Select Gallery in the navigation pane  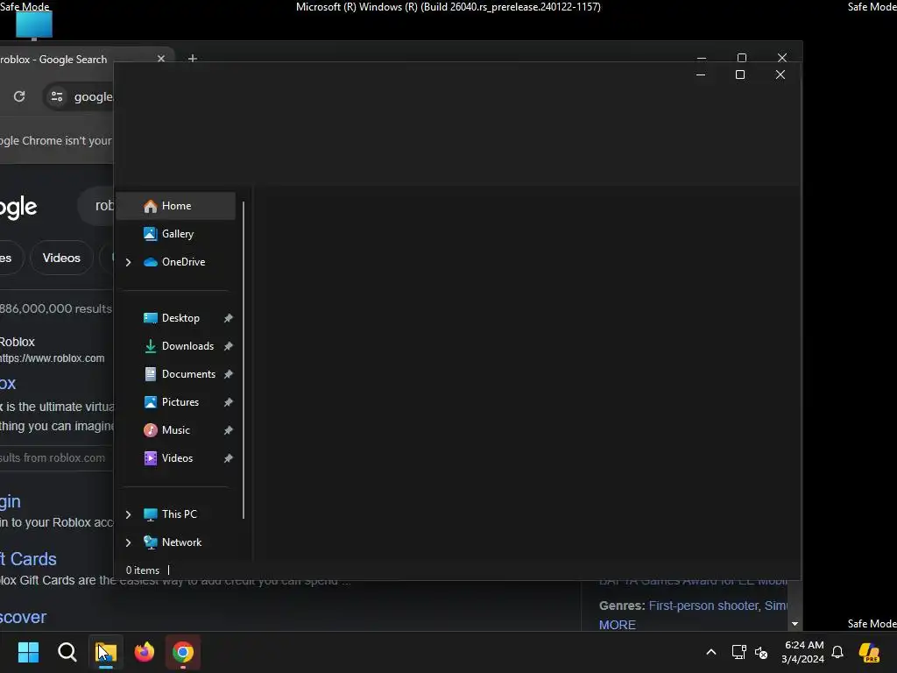click(x=175, y=234)
